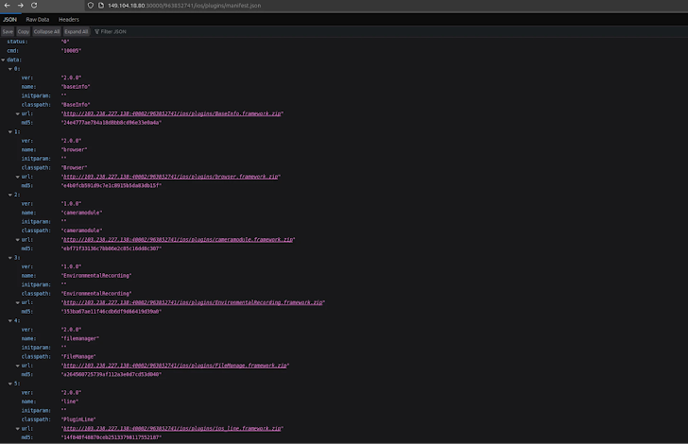The image size is (688, 444).
Task: Select the JSON tab
Action: coord(9,19)
